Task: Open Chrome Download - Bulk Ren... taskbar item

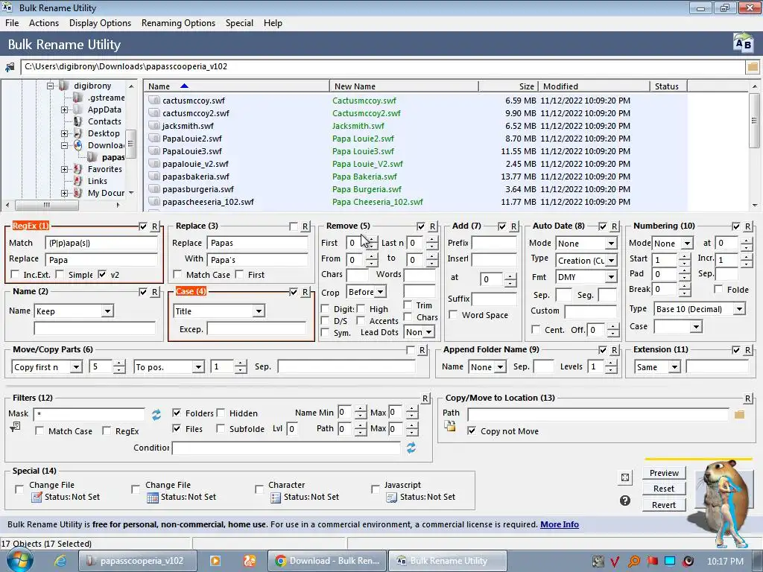Action: (x=329, y=561)
